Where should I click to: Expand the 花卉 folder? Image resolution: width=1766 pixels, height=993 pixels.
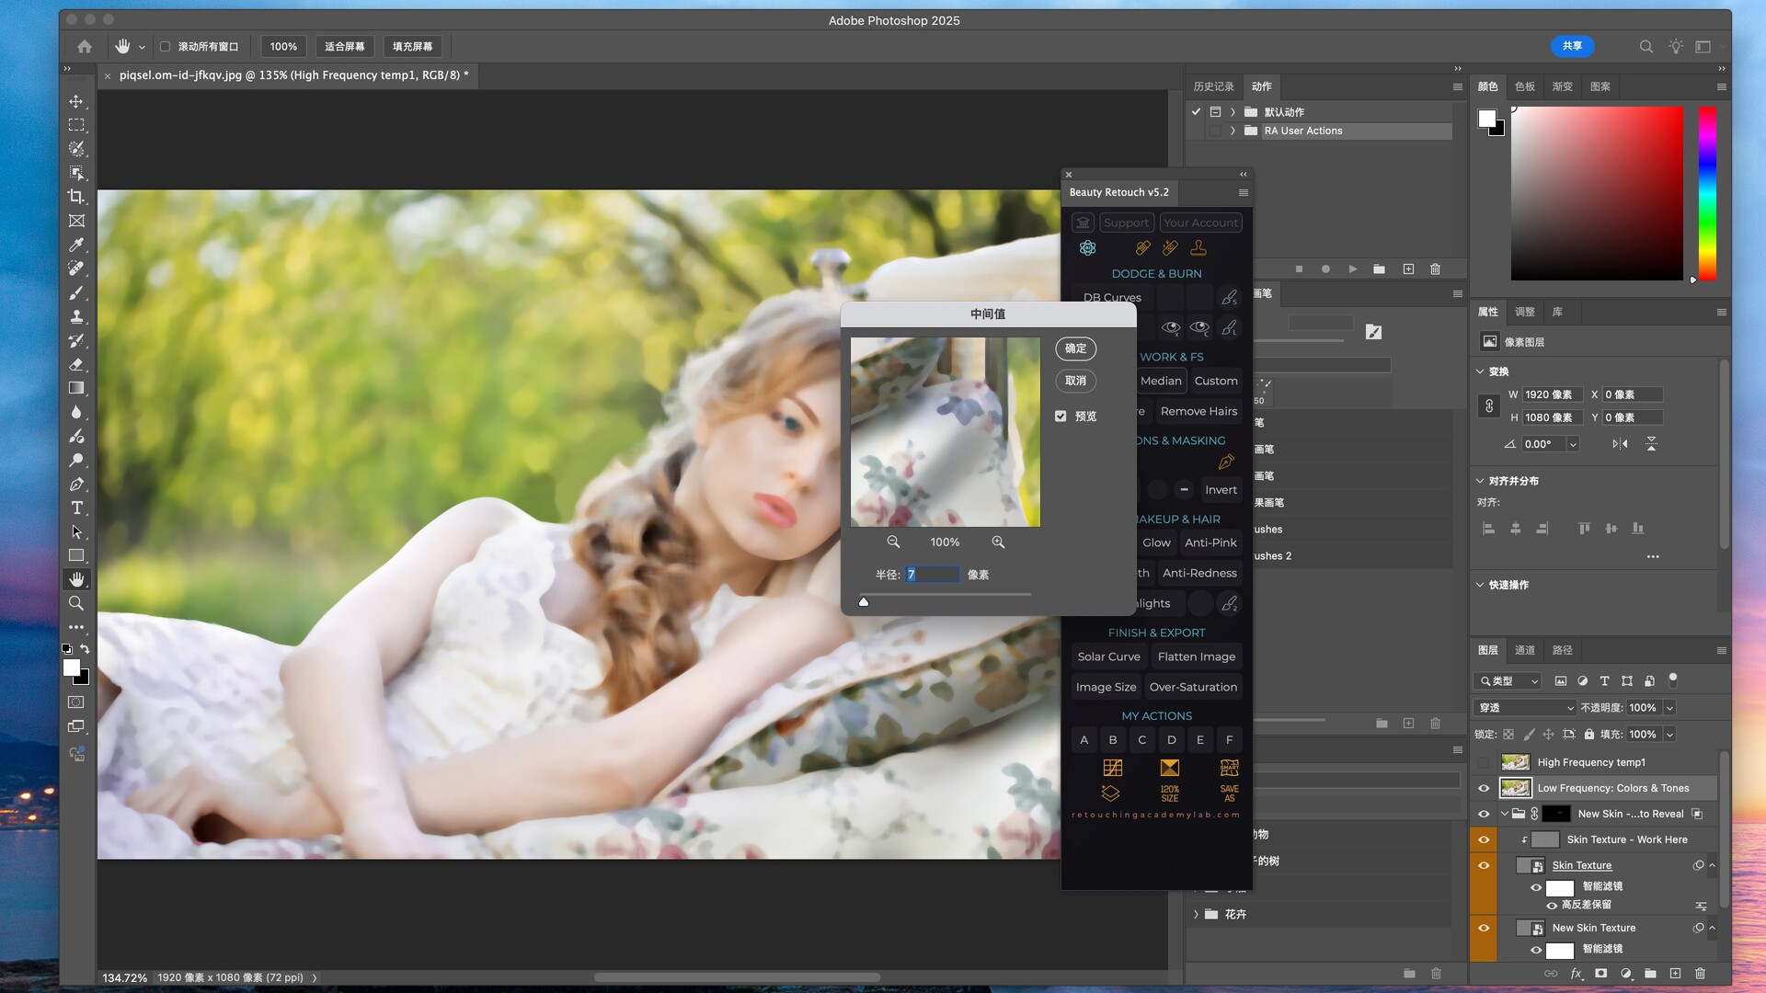pyautogui.click(x=1196, y=914)
